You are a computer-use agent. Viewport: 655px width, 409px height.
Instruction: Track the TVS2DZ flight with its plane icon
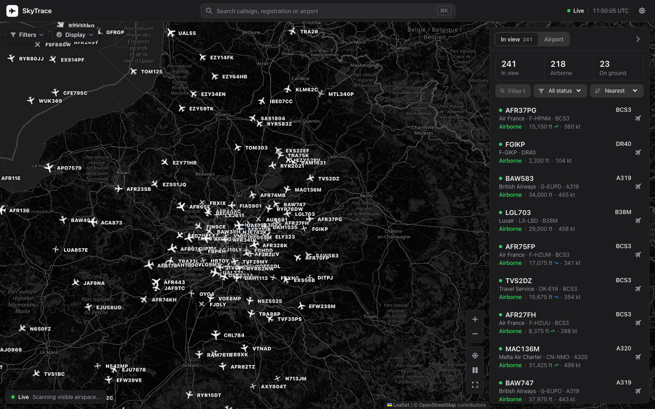[638, 289]
